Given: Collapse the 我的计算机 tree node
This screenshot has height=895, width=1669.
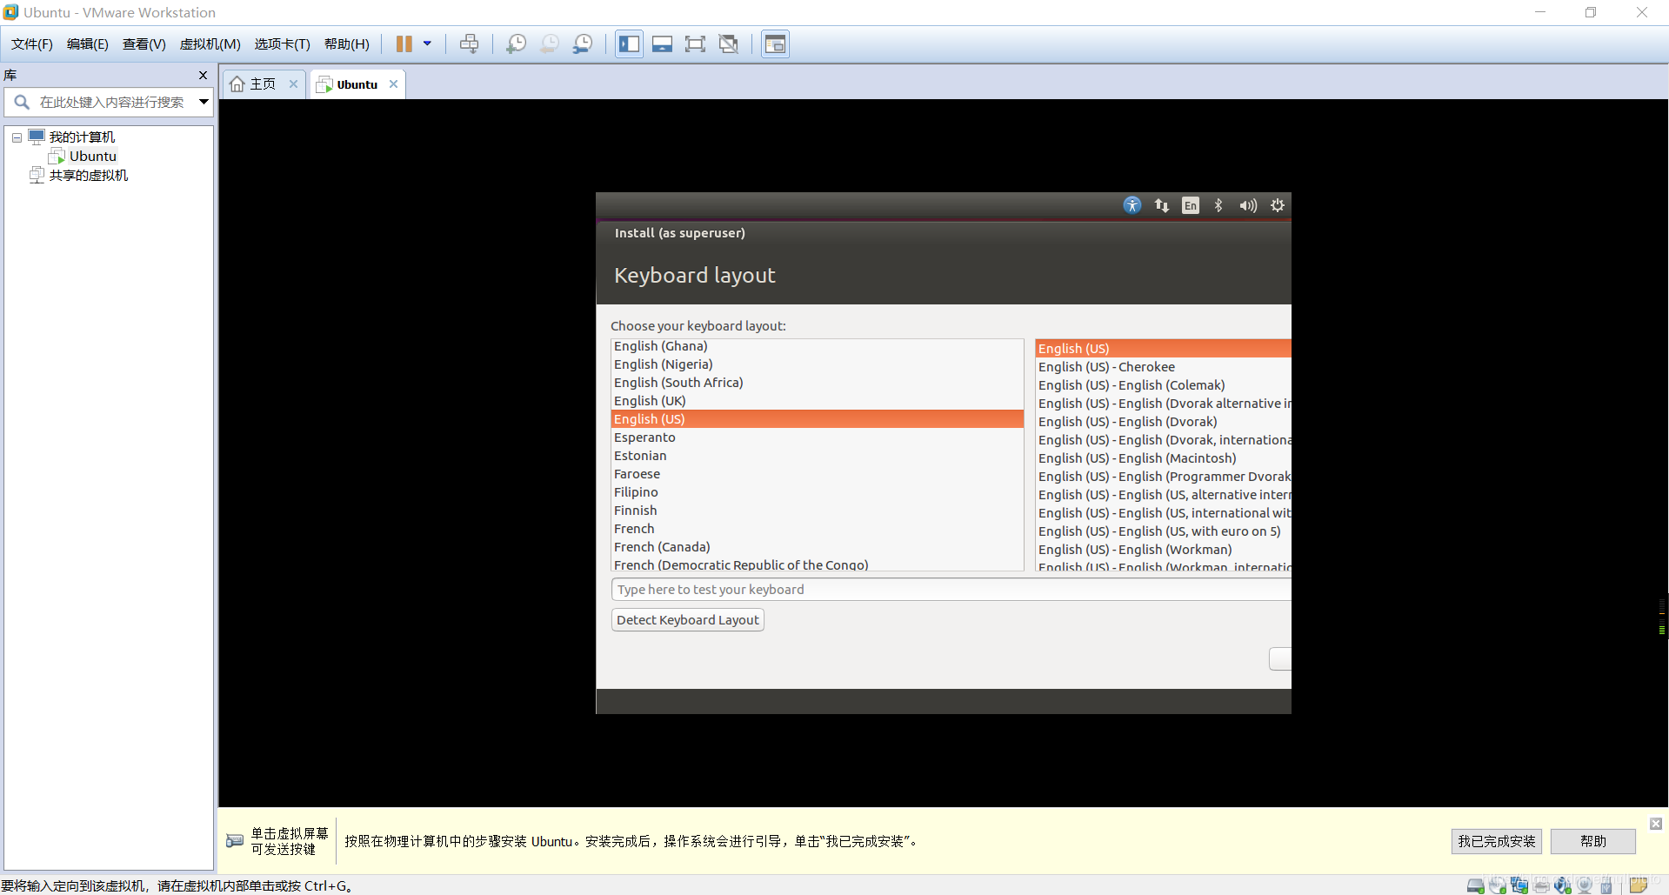Looking at the screenshot, I should tap(17, 137).
